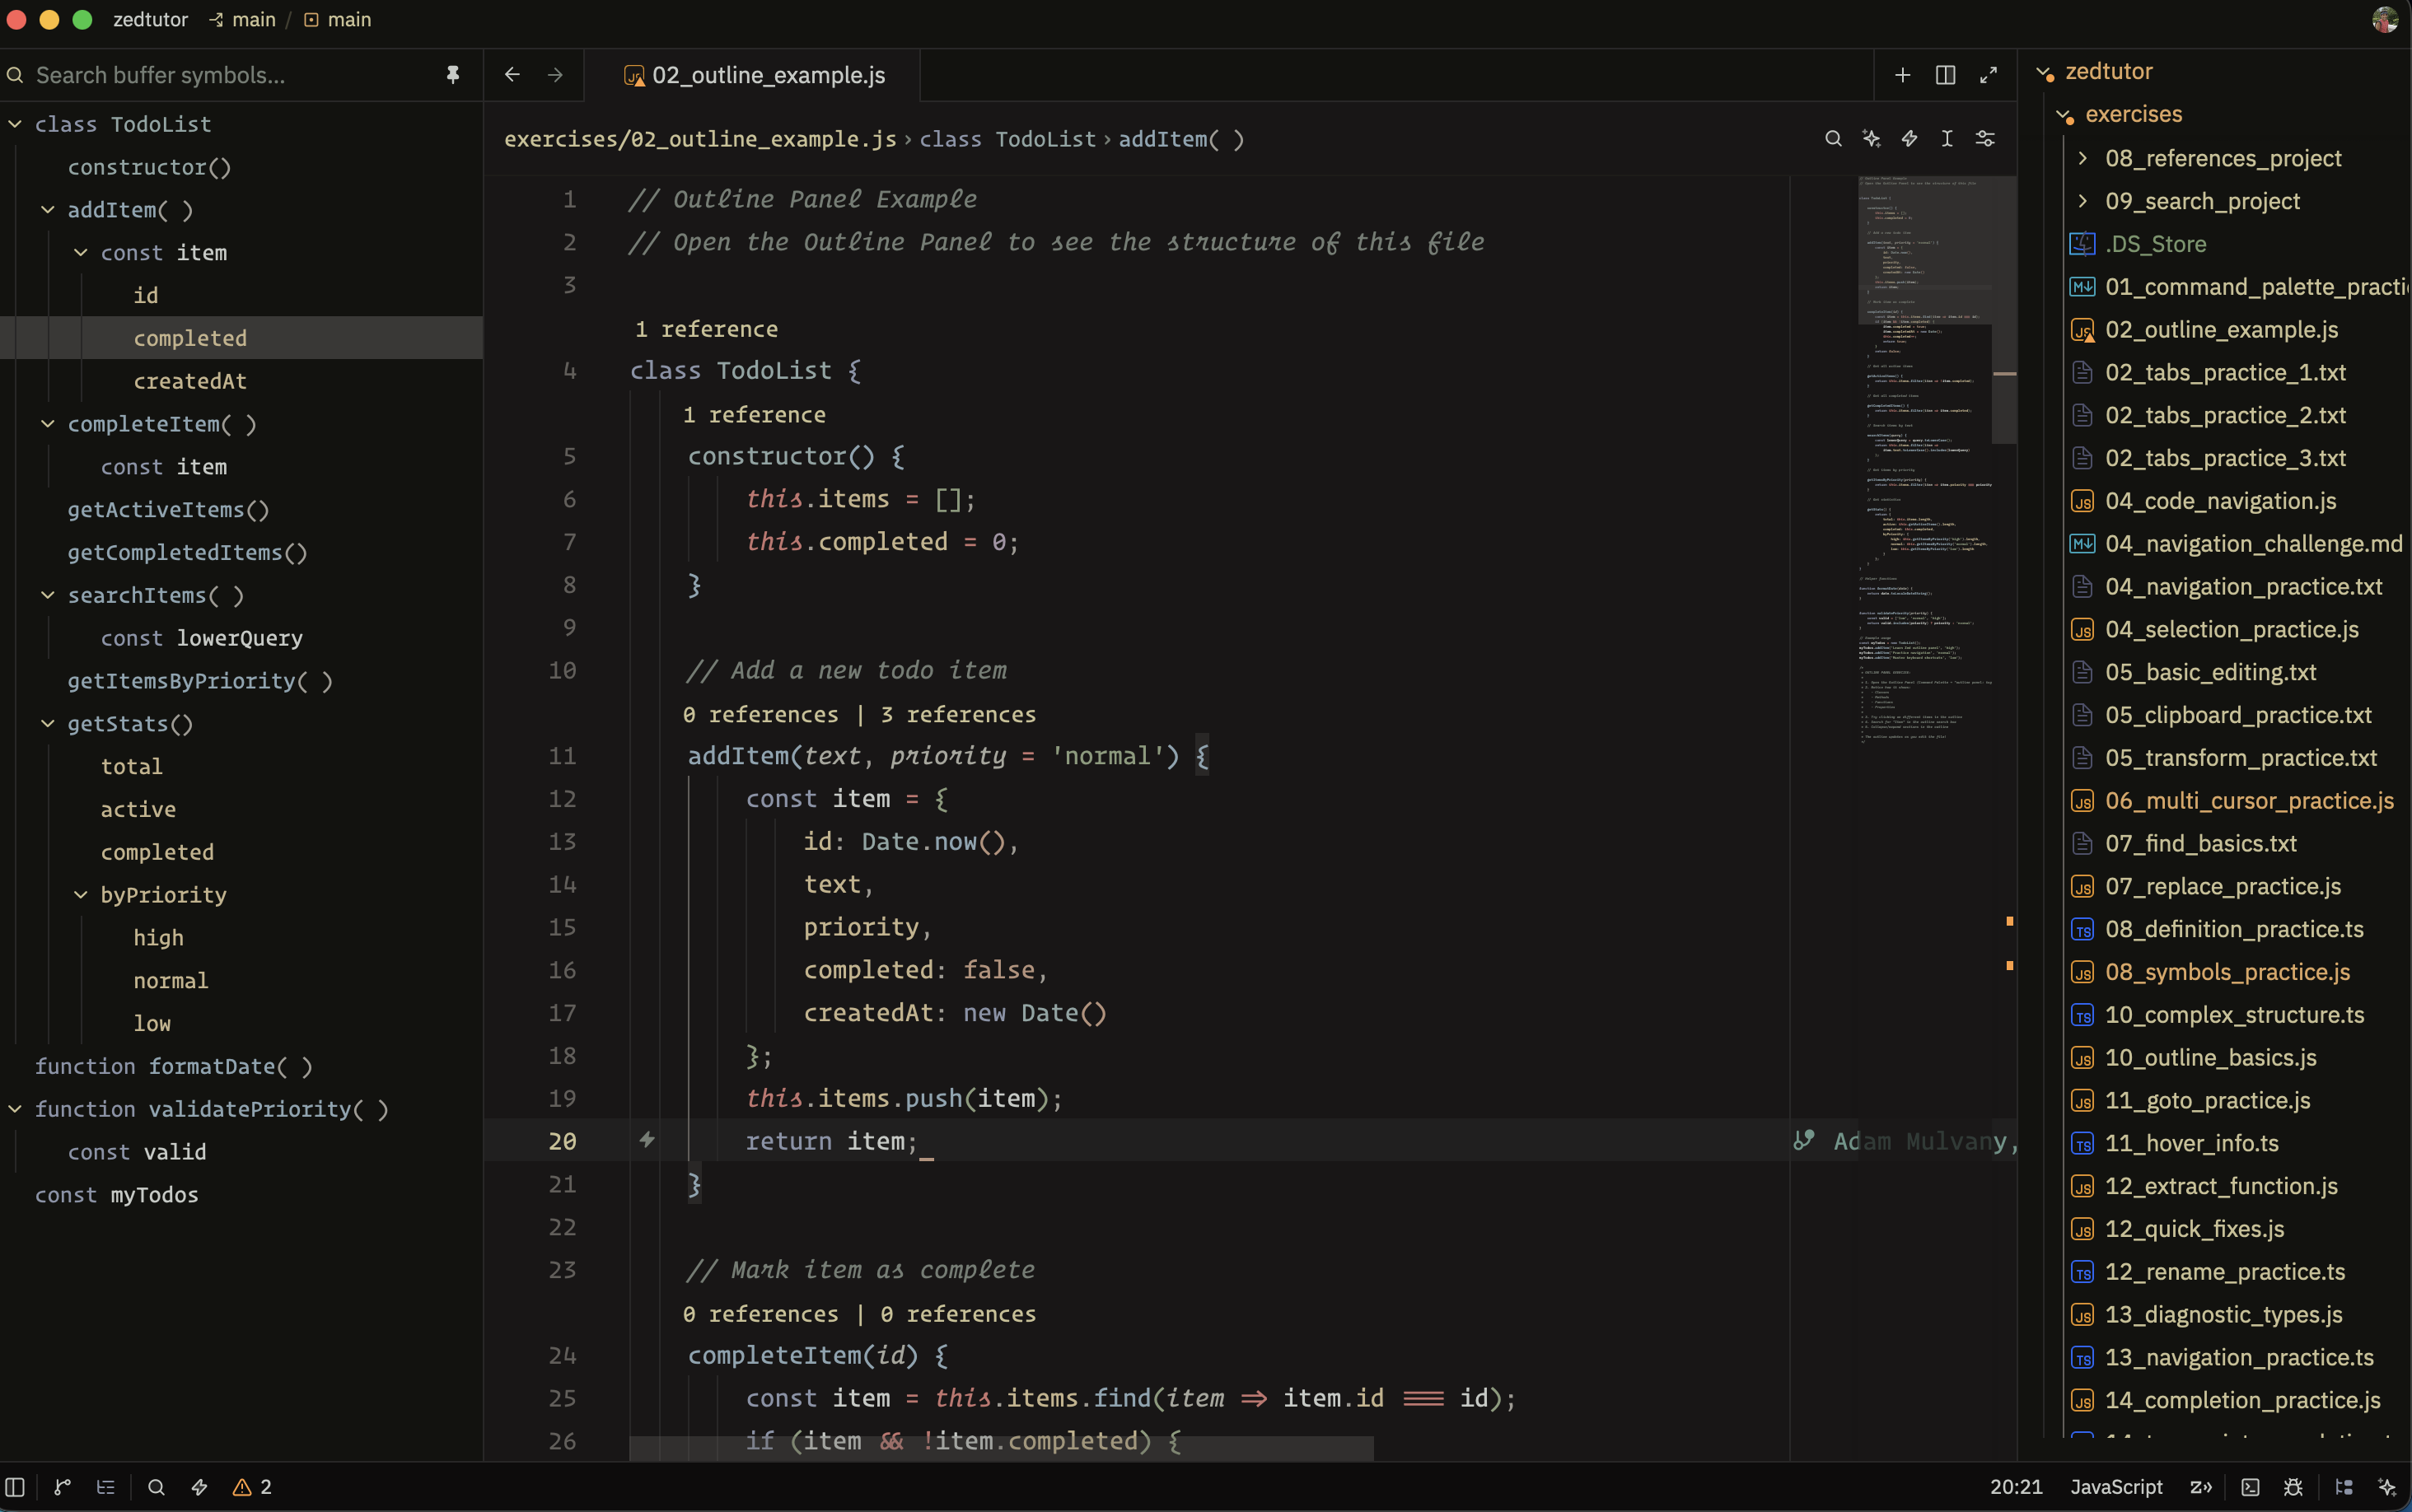Click the '3 references' code lens
This screenshot has width=2412, height=1512.
click(957, 714)
